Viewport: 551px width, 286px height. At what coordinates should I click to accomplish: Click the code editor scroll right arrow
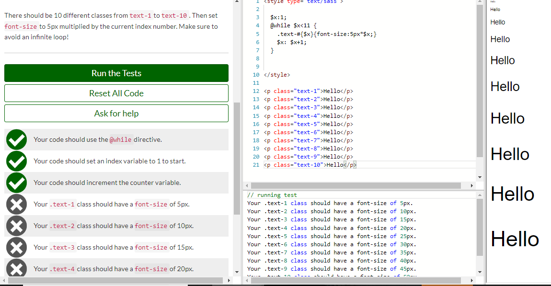tap(471, 185)
